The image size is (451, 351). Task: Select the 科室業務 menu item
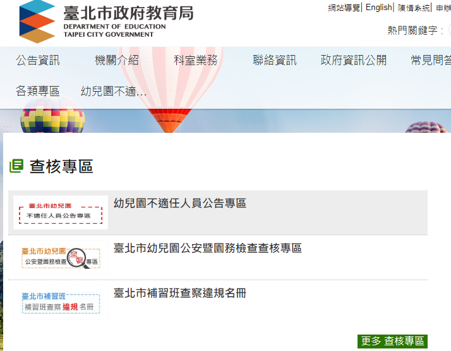tap(196, 61)
